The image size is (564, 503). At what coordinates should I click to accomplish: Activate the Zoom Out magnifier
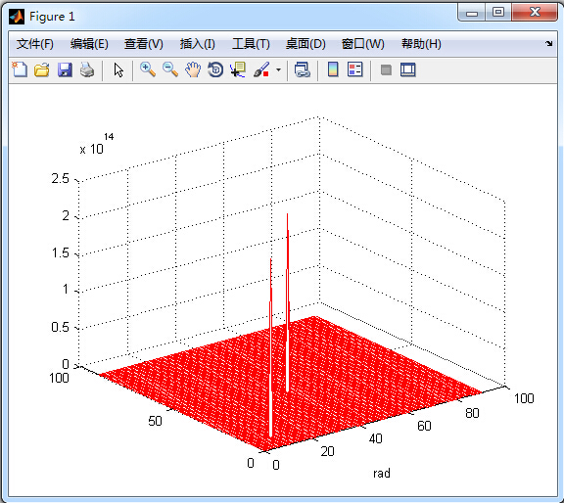click(x=170, y=69)
